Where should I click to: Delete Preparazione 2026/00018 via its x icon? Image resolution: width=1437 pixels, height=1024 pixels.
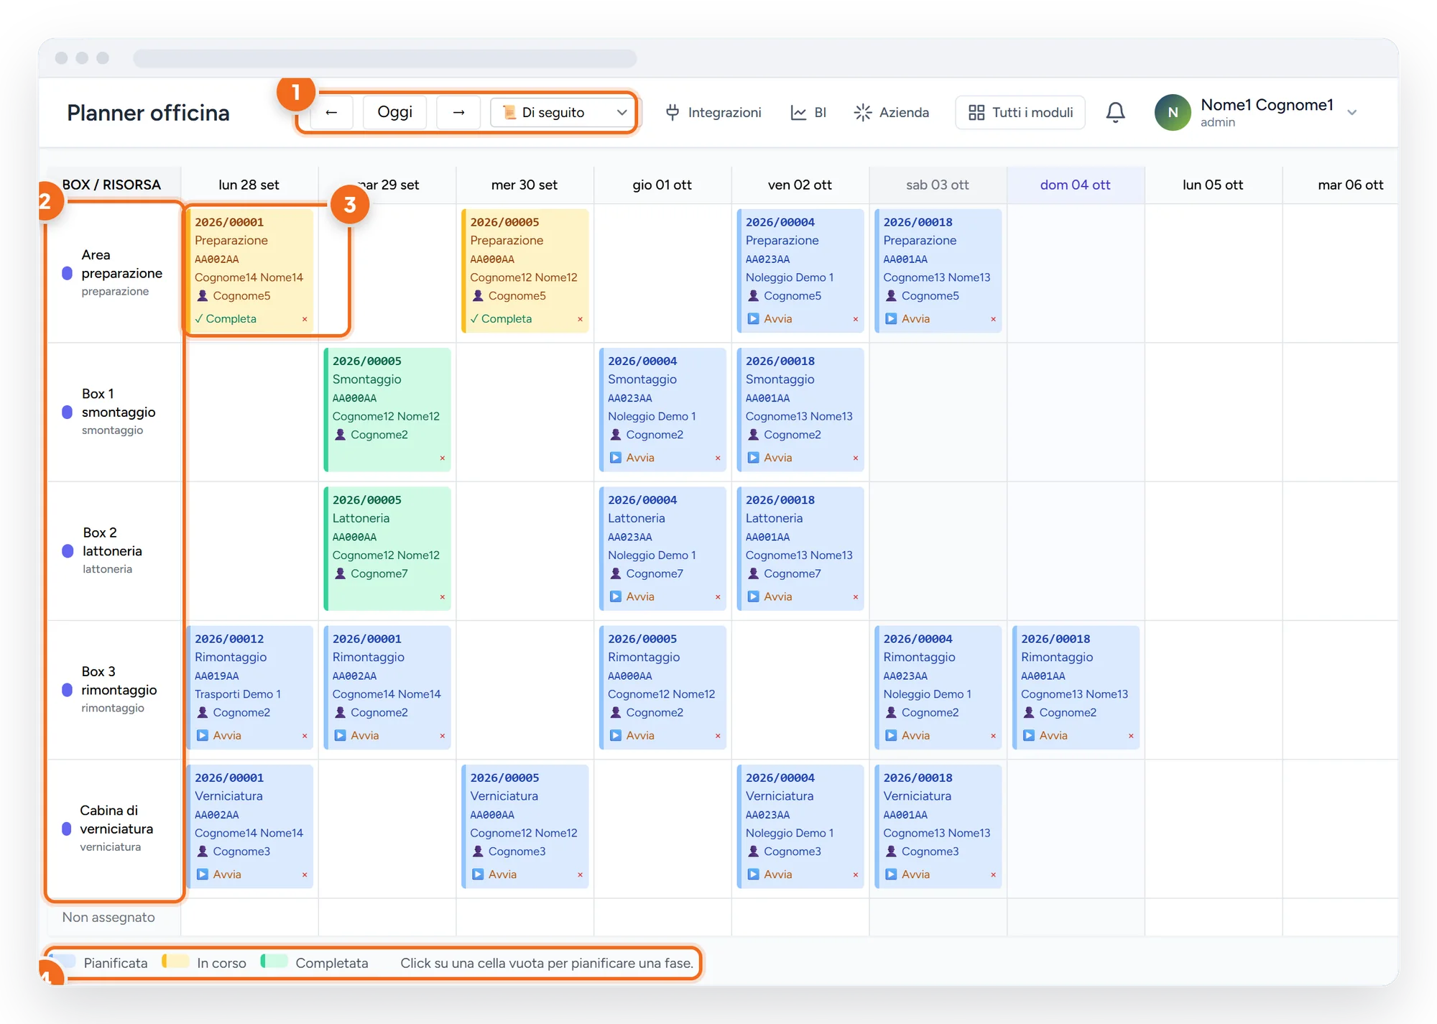point(993,319)
